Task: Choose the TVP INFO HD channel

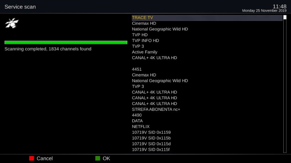Action: coord(145,41)
